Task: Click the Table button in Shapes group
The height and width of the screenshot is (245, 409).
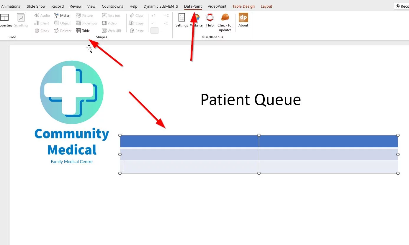Action: pyautogui.click(x=83, y=31)
